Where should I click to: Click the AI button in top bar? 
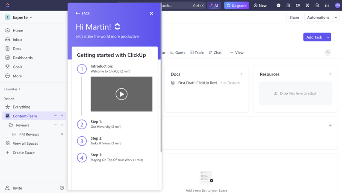point(214,6)
